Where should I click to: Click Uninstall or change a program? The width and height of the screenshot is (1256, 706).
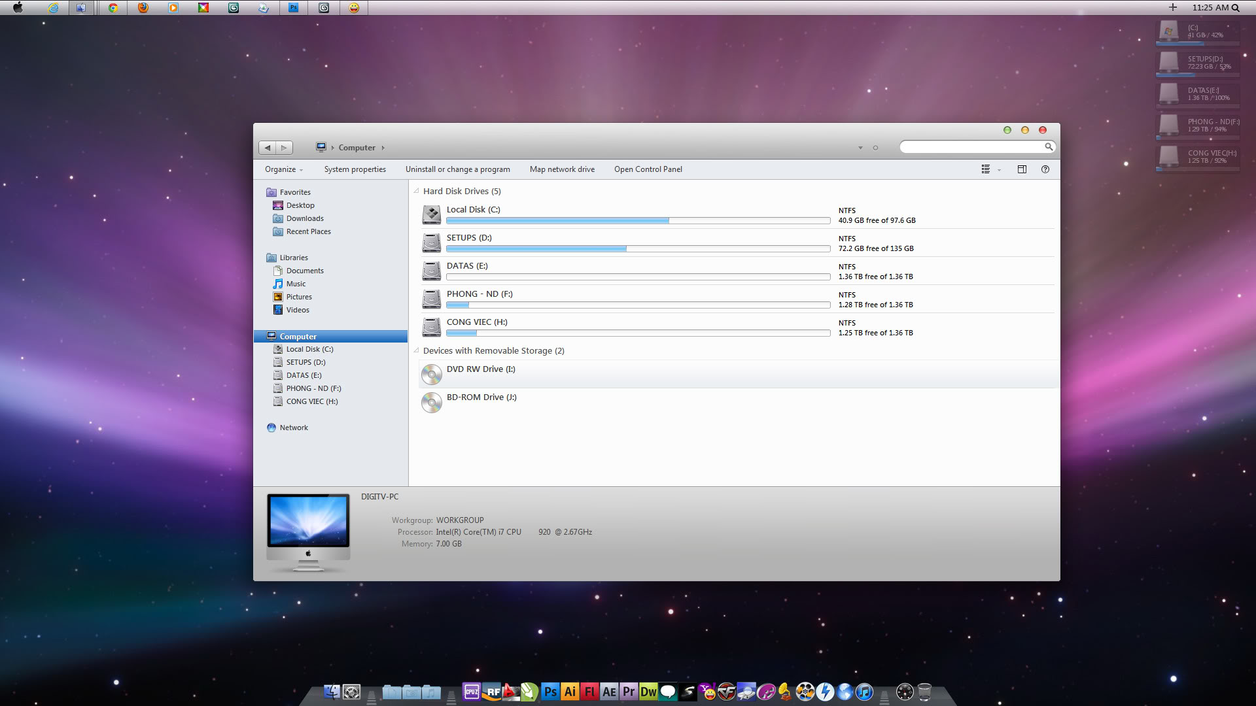tap(458, 169)
